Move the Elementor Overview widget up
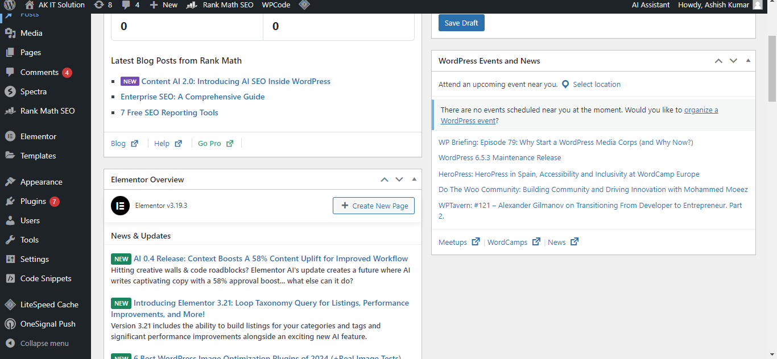777x359 pixels. pos(385,179)
